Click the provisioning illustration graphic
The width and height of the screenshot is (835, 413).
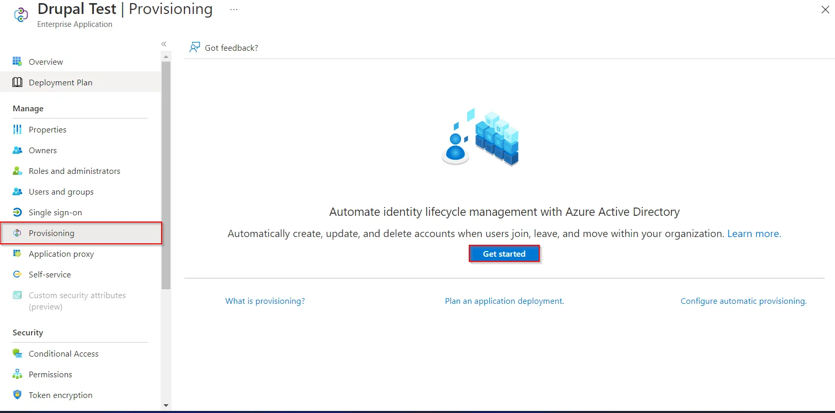coord(480,137)
